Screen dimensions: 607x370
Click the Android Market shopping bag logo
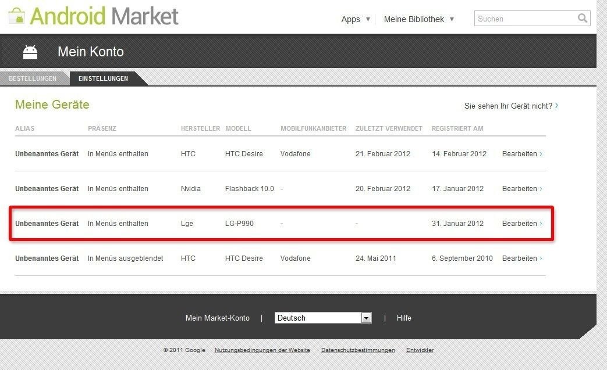[x=16, y=16]
